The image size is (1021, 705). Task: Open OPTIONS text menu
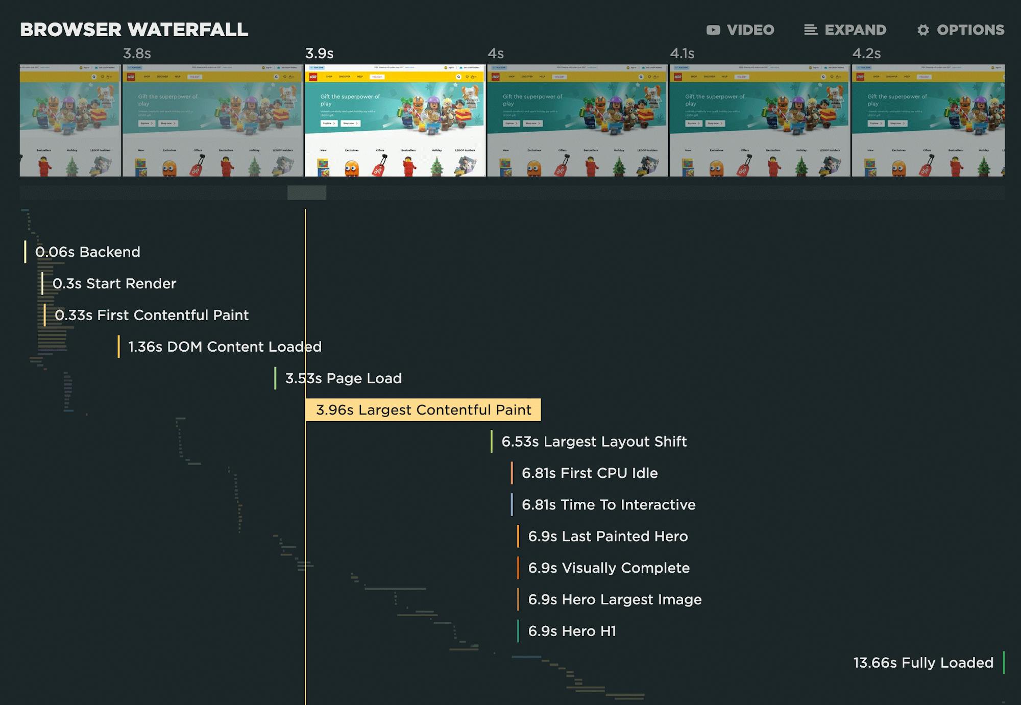[x=970, y=30]
